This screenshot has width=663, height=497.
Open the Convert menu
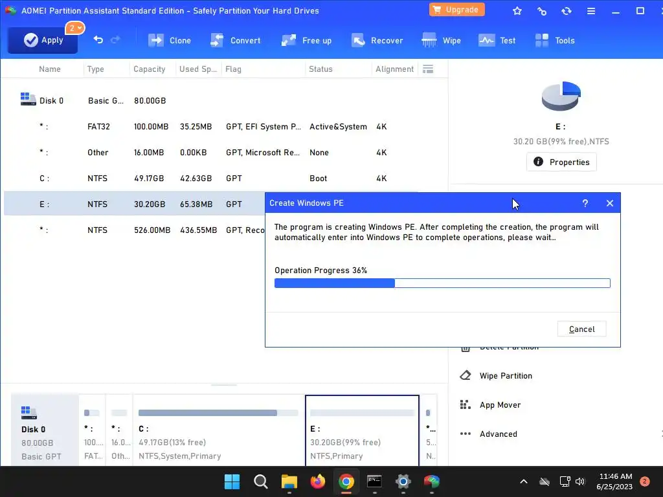pos(236,41)
